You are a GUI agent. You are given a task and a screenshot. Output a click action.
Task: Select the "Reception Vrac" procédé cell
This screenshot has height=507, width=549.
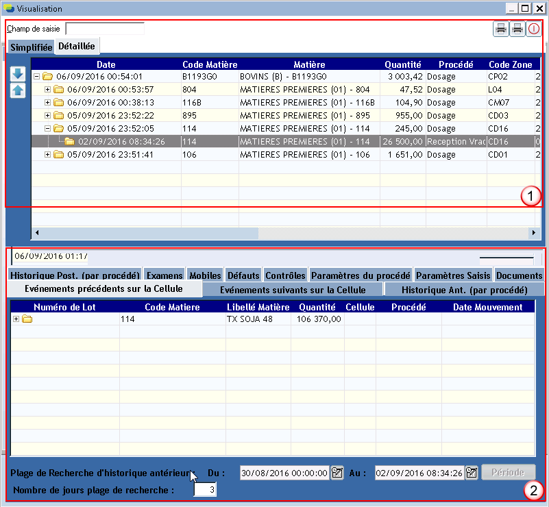point(456,141)
